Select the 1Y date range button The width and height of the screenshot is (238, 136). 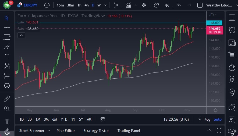[73, 119]
